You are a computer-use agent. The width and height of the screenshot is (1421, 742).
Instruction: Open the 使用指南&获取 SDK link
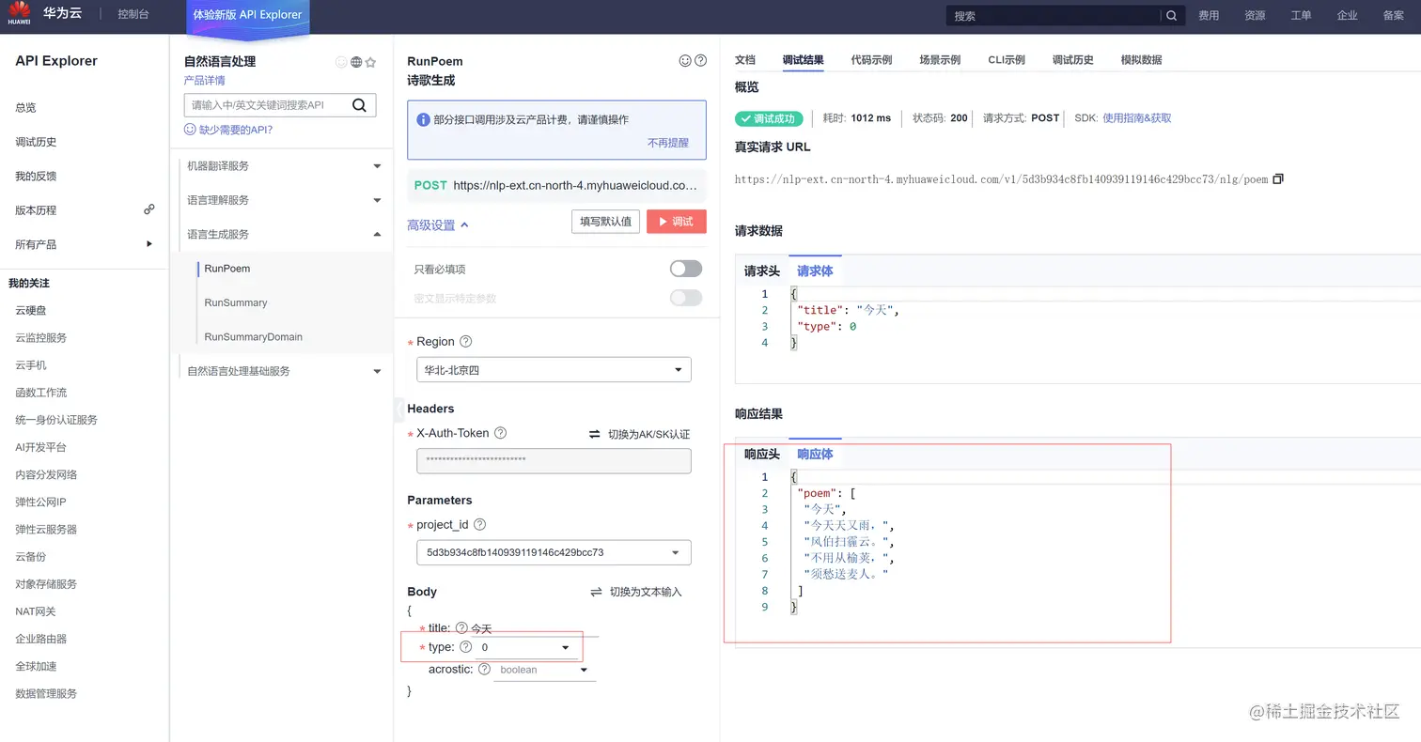point(1137,118)
